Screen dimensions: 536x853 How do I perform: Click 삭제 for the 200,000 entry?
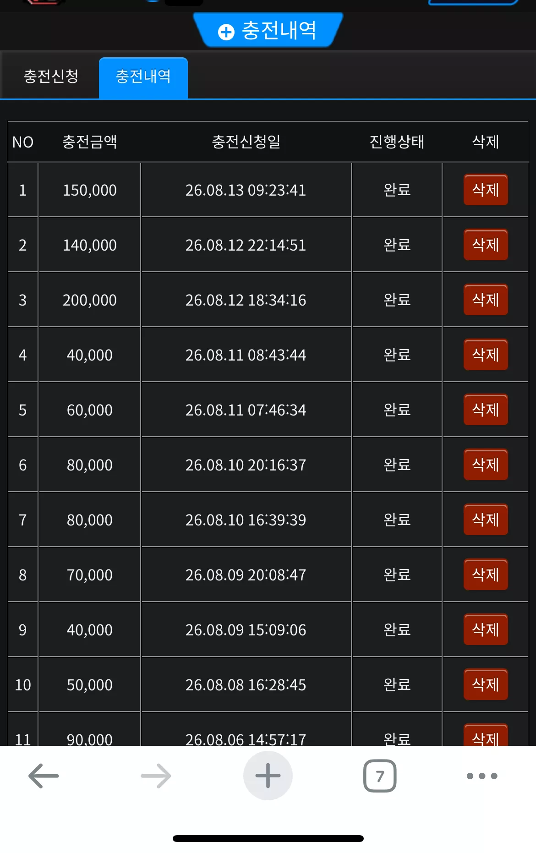486,300
